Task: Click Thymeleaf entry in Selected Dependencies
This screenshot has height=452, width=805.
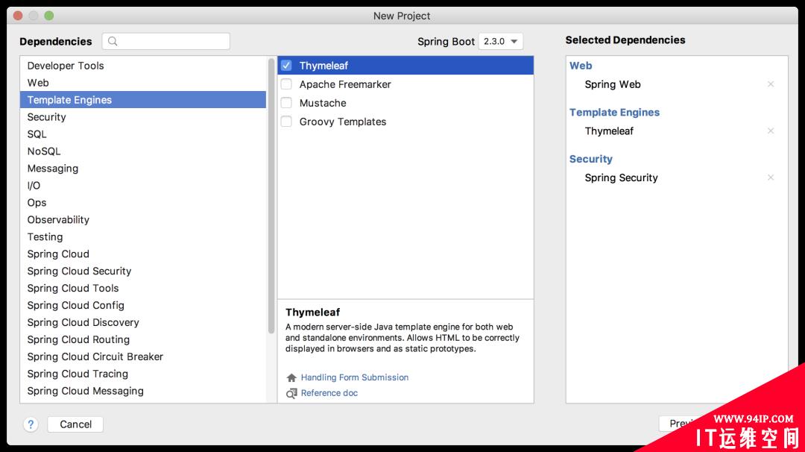Action: (x=609, y=131)
